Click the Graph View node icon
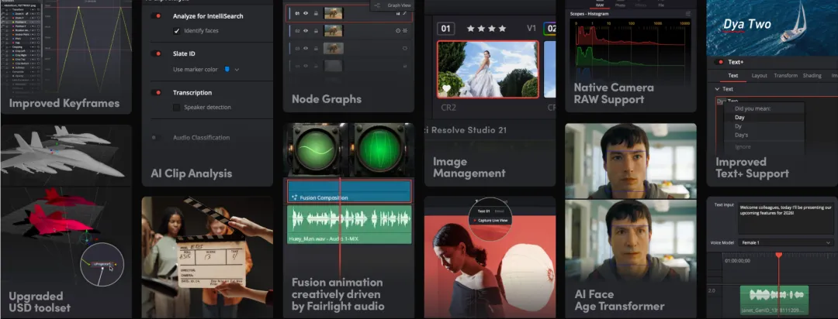838x319 pixels. click(x=377, y=5)
